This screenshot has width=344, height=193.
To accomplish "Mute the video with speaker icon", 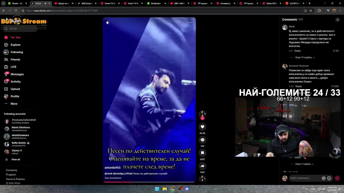I will click(x=108, y=23).
